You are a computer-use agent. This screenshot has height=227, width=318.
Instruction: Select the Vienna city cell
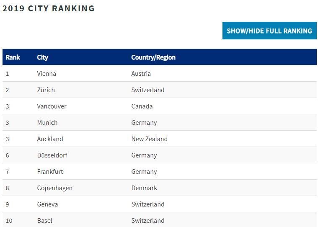47,74
